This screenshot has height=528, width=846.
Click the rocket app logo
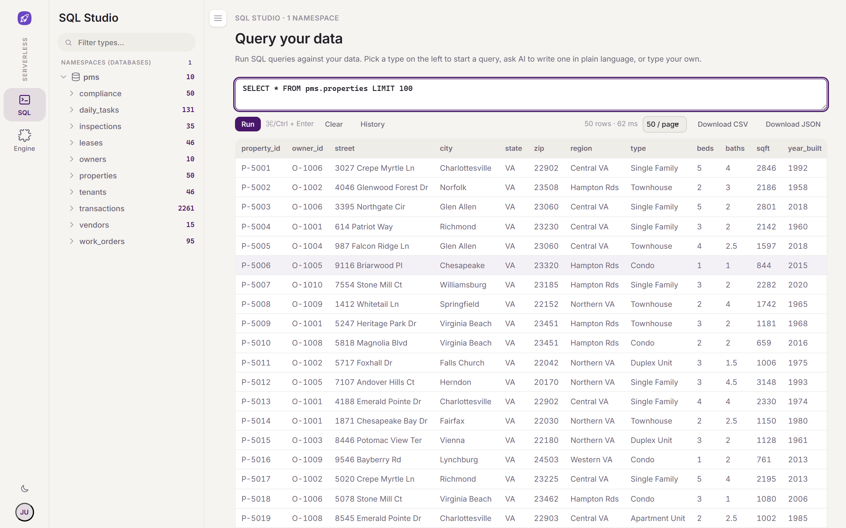click(24, 18)
